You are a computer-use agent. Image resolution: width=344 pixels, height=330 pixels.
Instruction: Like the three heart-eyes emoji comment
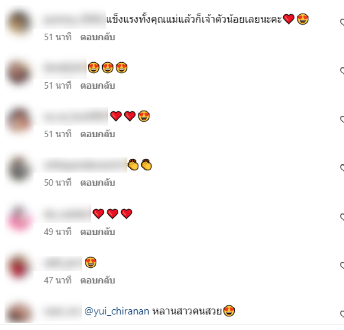(x=342, y=71)
